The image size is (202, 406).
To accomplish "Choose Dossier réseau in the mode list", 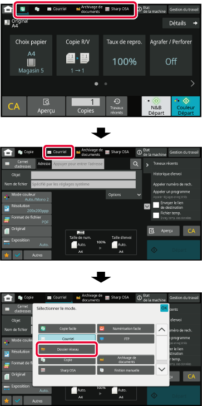I will point(67,349).
